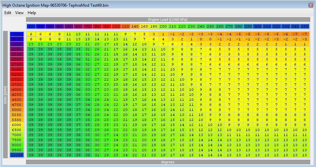Click the 6000 RPM axis header
This screenshot has height=167, width=316.
(x=17, y=125)
